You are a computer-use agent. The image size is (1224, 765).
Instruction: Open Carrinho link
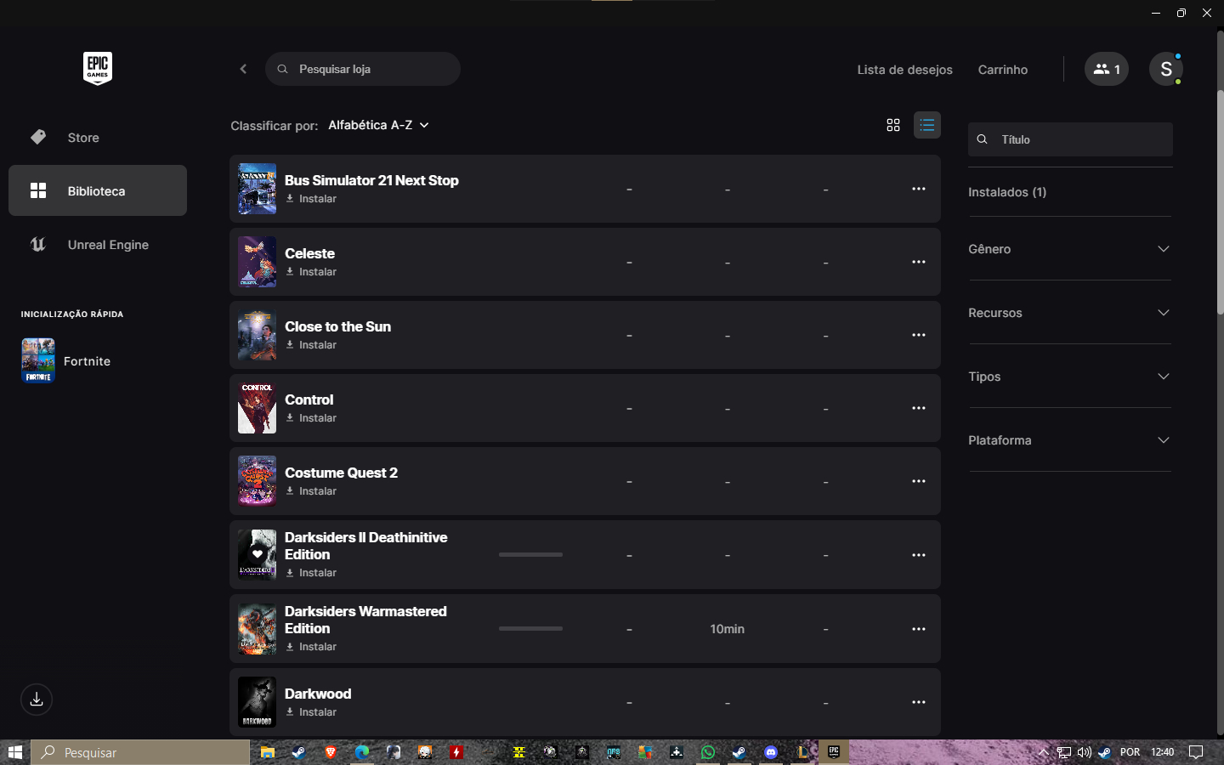coord(1002,70)
